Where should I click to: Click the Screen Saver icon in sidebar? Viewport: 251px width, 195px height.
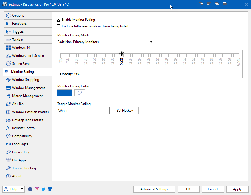click(8, 63)
